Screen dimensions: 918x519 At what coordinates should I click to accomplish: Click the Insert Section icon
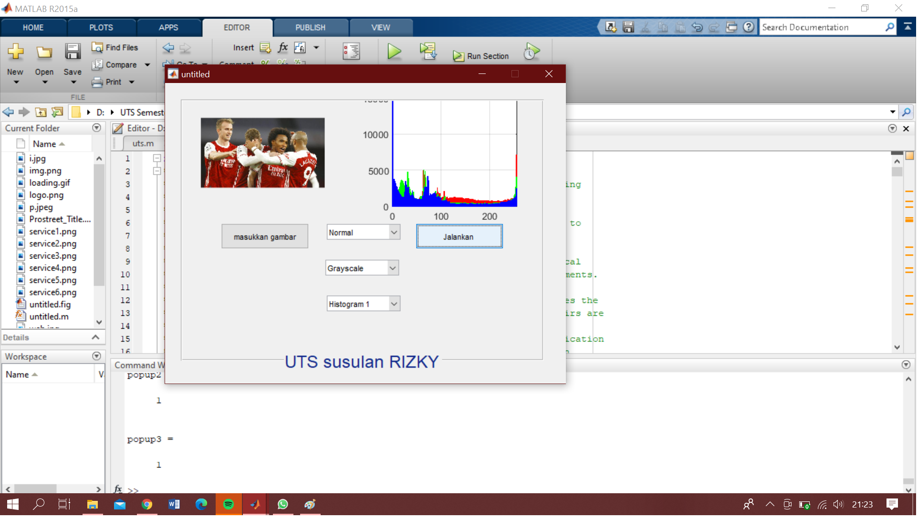(265, 48)
